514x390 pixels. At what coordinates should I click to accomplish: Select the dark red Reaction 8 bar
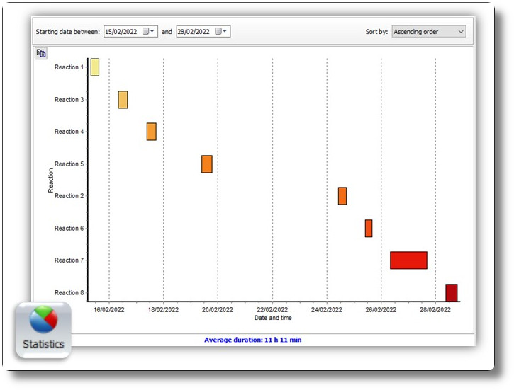(x=452, y=292)
